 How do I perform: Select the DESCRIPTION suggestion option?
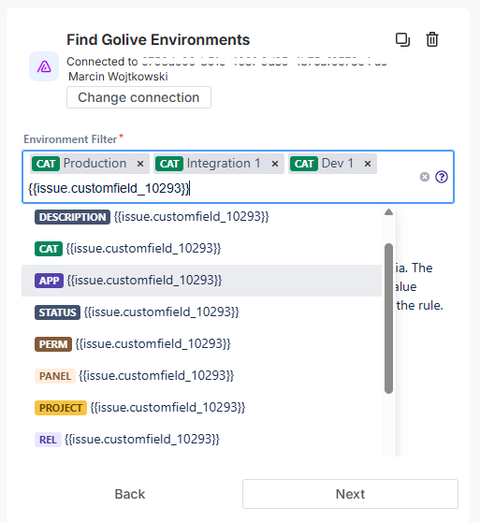coord(202,217)
